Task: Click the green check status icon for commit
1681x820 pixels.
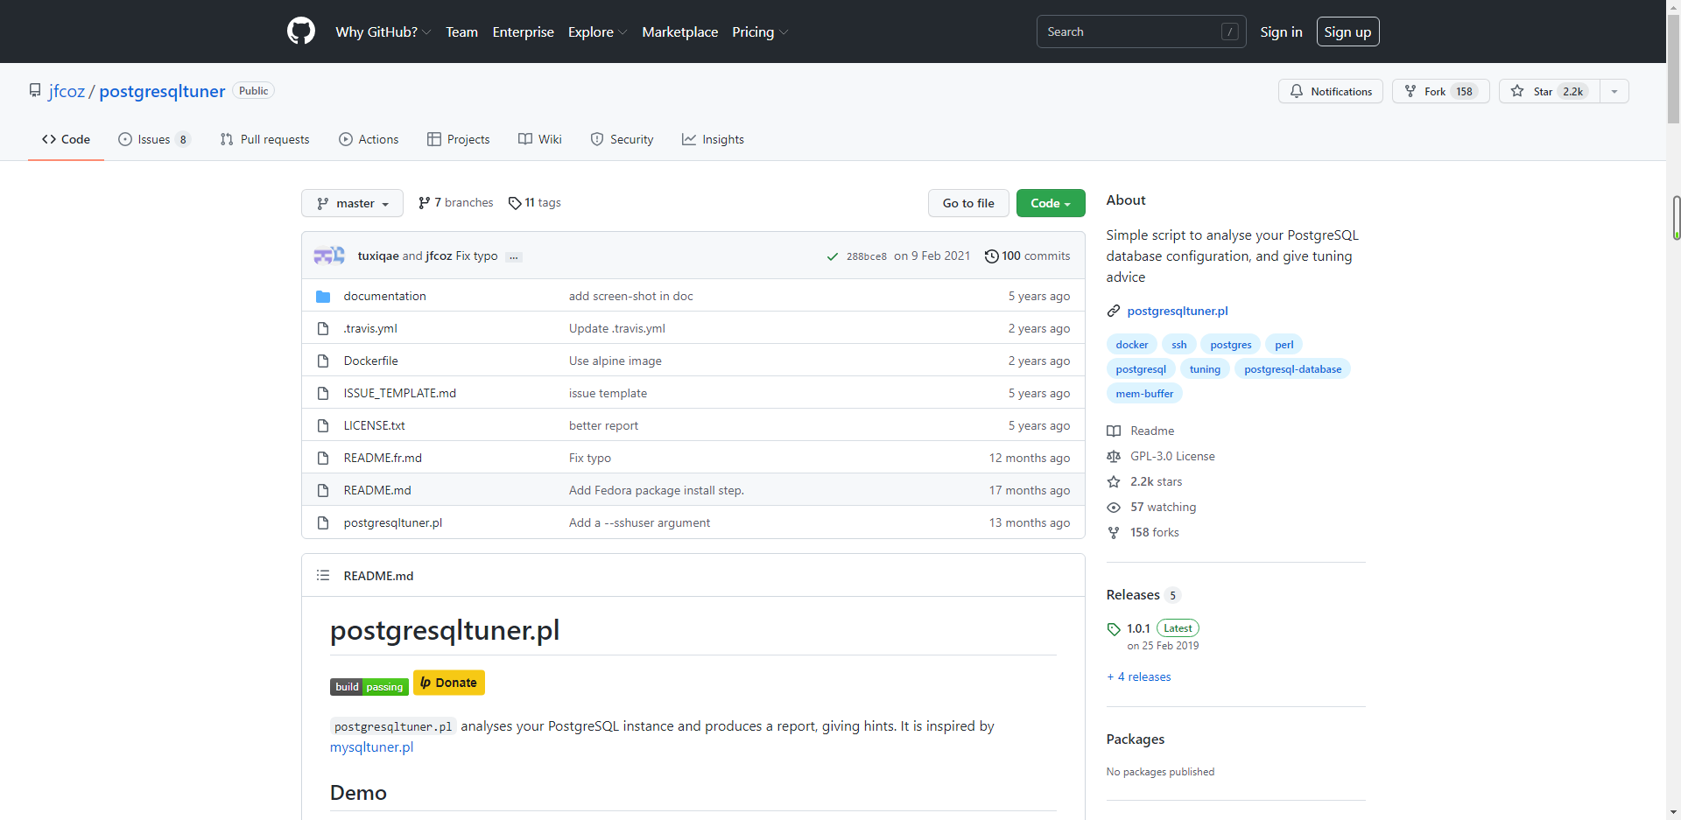Action: click(833, 256)
